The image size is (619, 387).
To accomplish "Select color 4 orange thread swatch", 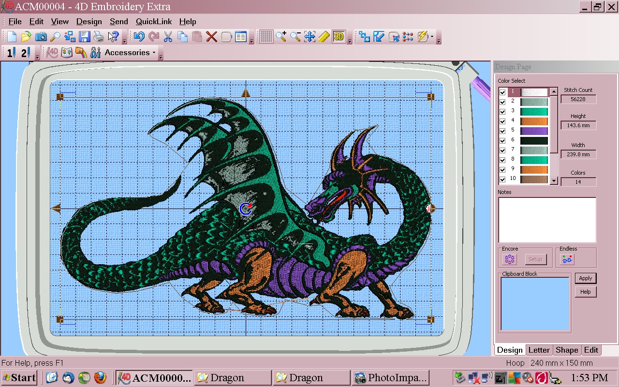I will [x=534, y=121].
